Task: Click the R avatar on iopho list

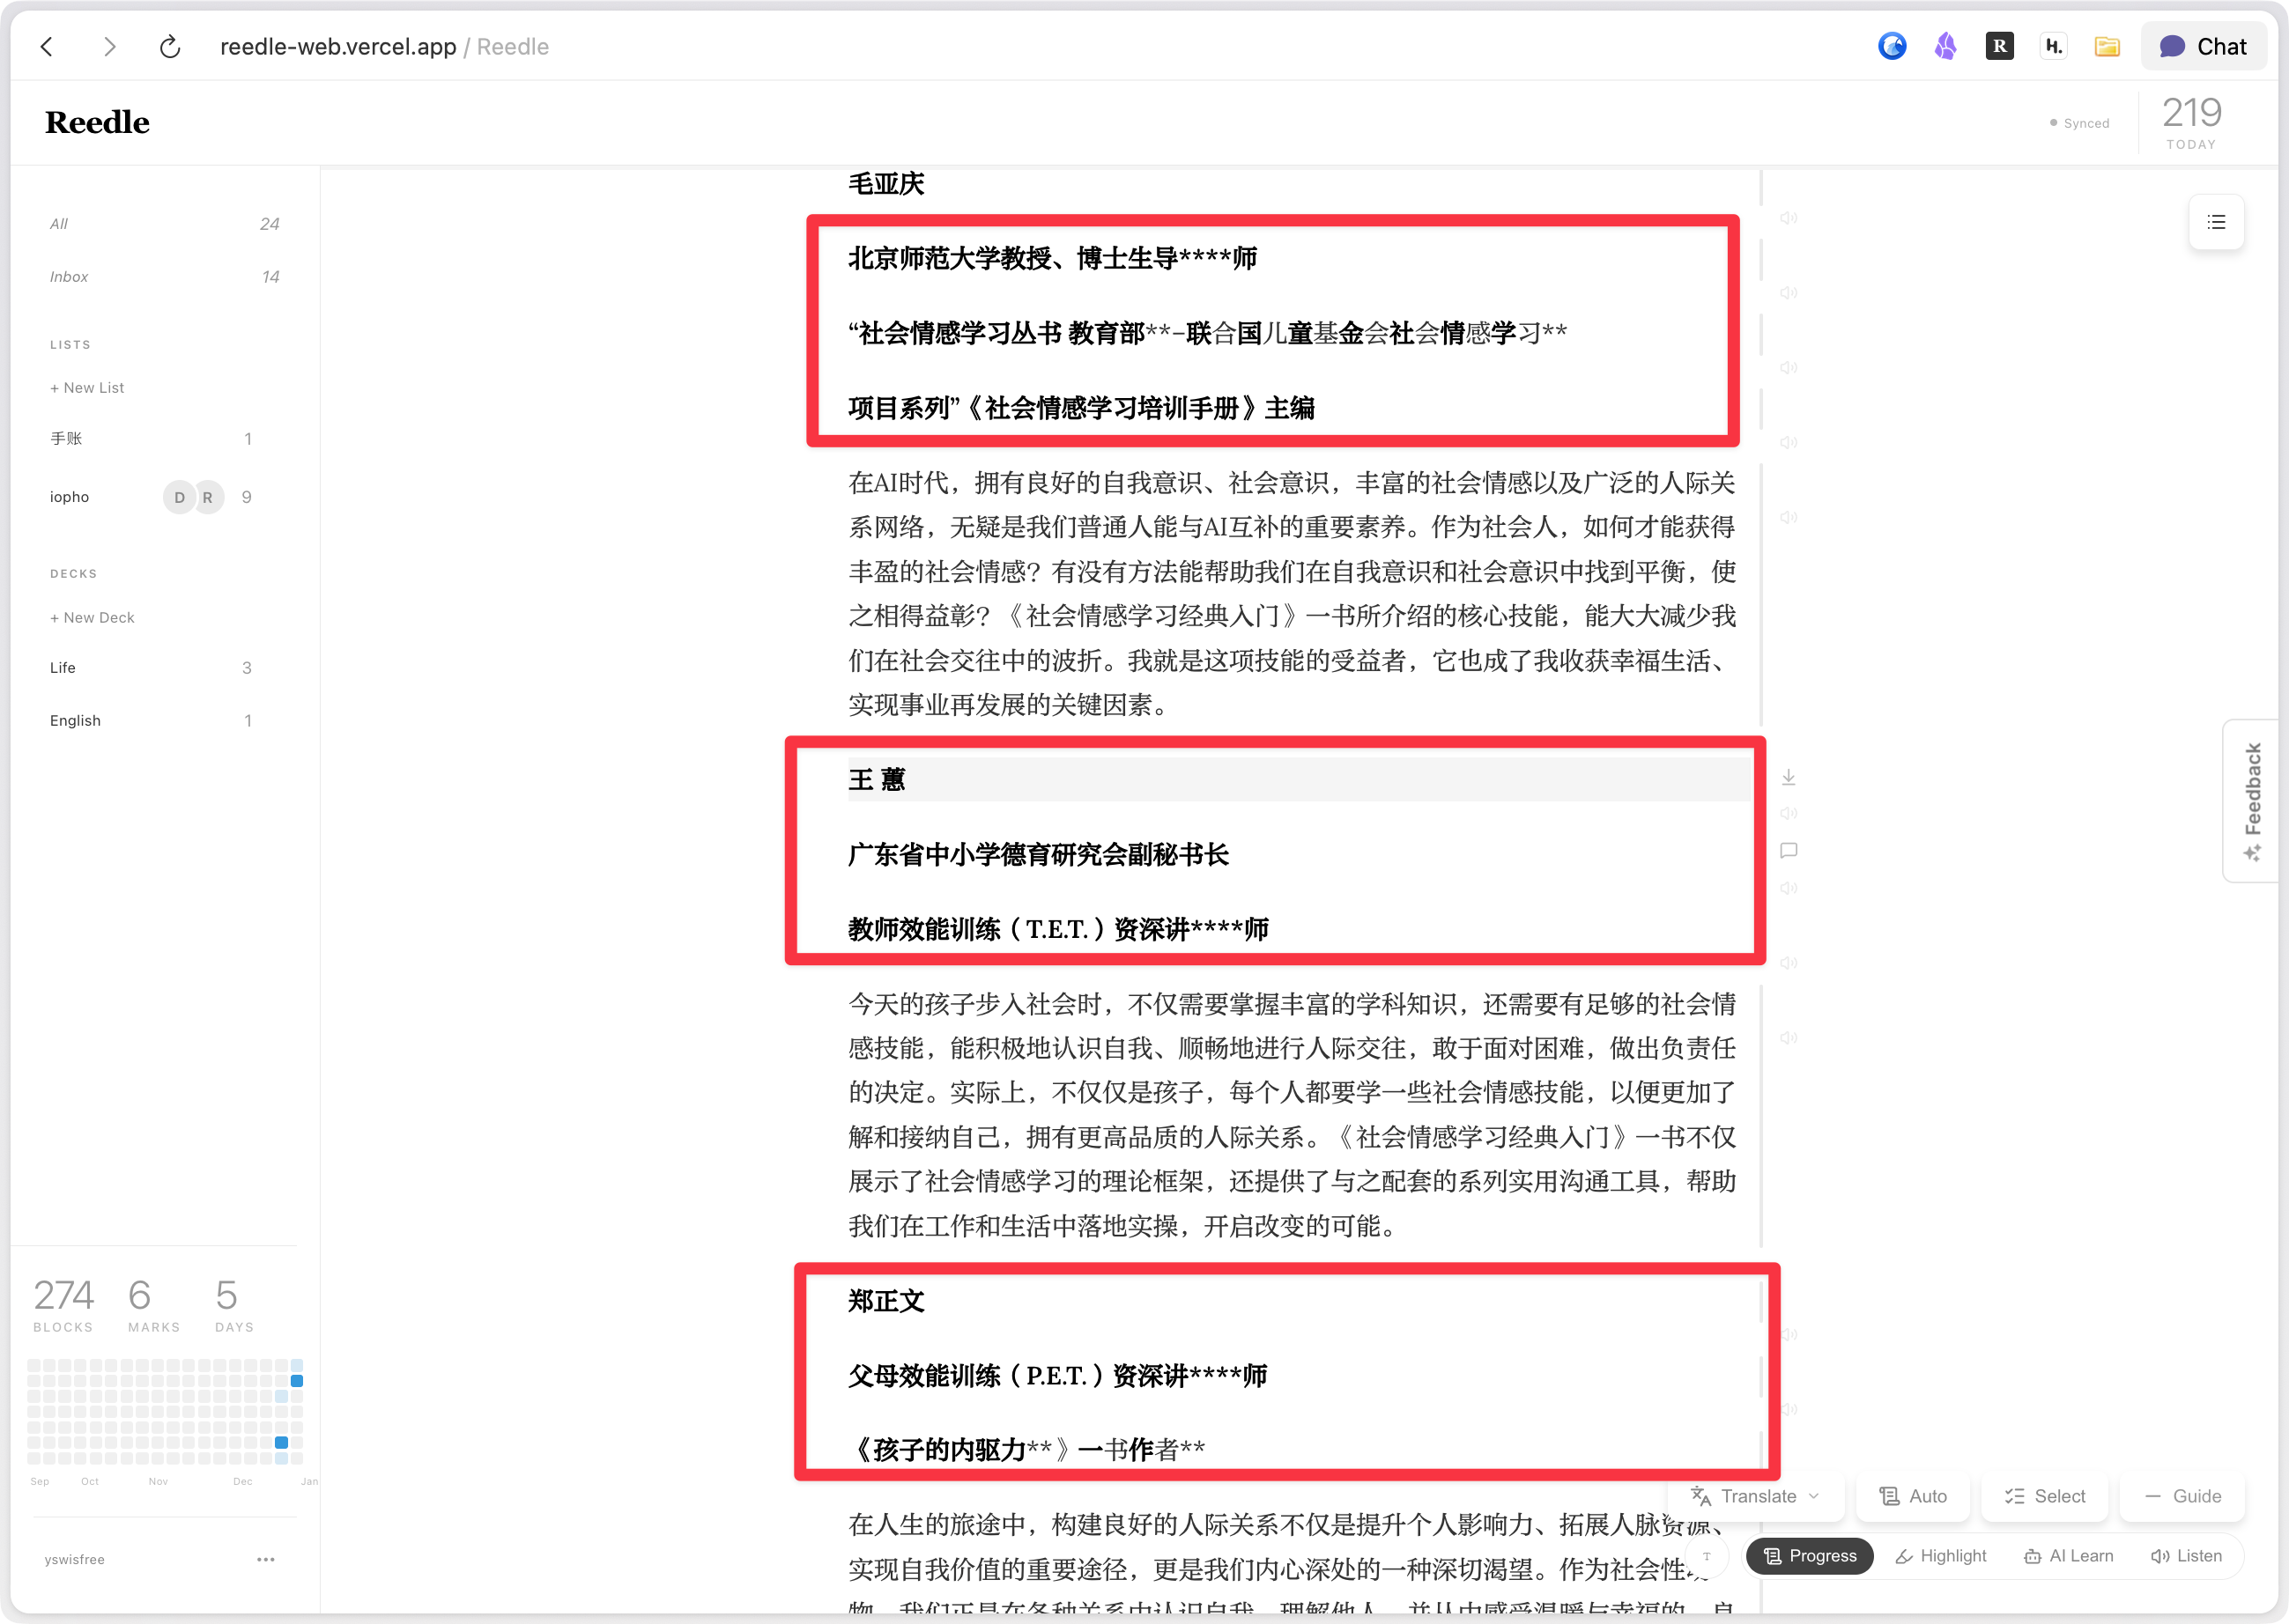Action: pos(208,497)
